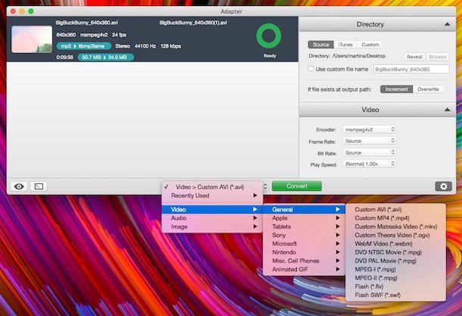This screenshot has height=316, width=462.
Task: Choose Custom Matroska Video (*.mkv)
Action: 395,227
